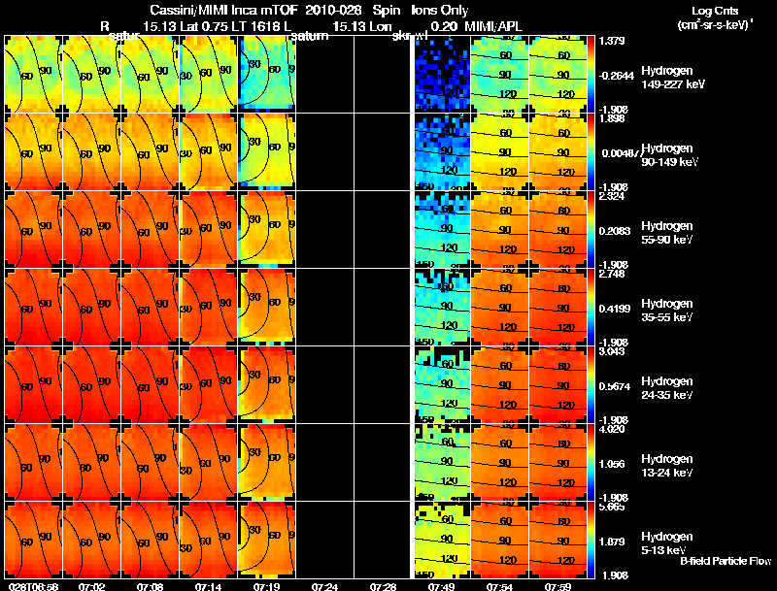Open the 13-24 keV panel at 07:59
The height and width of the screenshot is (591, 777).
point(557,462)
